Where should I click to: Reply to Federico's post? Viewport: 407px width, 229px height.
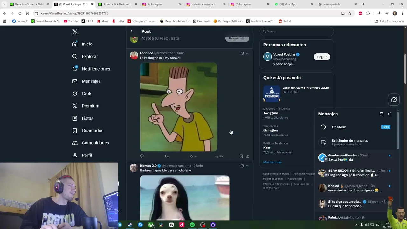tap(142, 156)
